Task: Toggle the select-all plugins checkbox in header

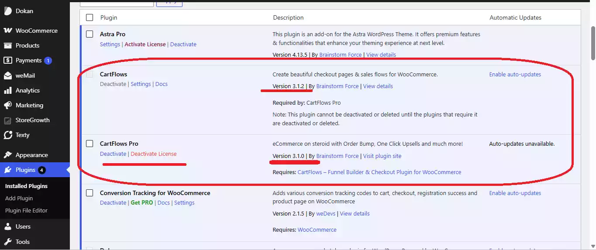Action: [x=90, y=17]
